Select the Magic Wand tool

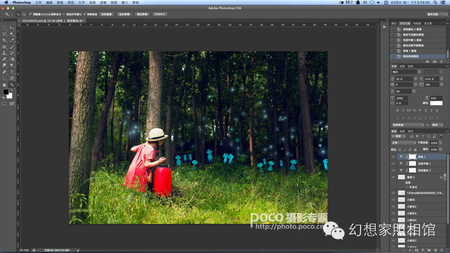tap(12, 34)
